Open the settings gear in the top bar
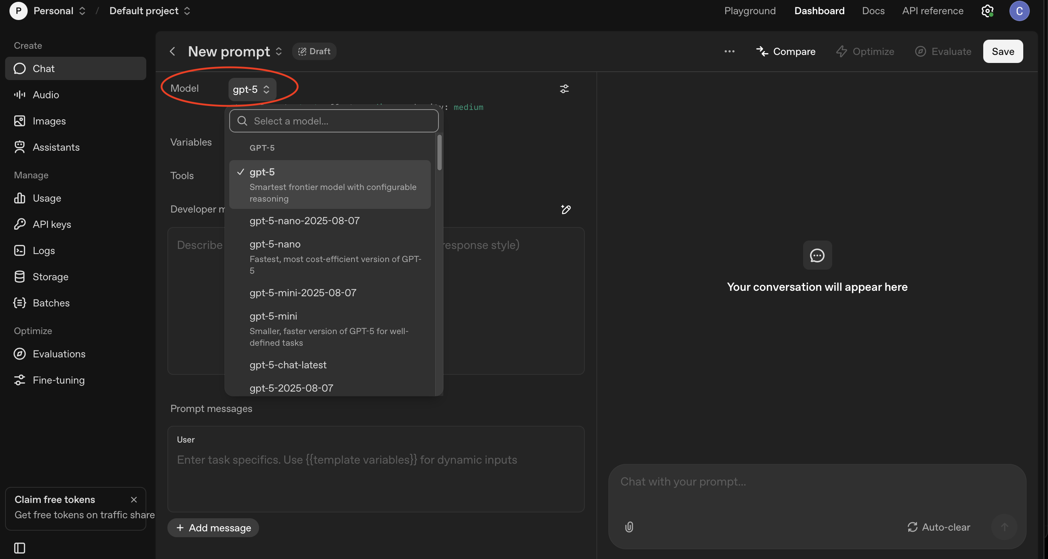Viewport: 1048px width, 559px height. (x=987, y=11)
